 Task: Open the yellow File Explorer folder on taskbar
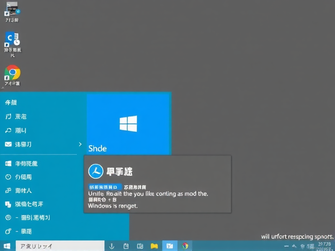pos(154,246)
